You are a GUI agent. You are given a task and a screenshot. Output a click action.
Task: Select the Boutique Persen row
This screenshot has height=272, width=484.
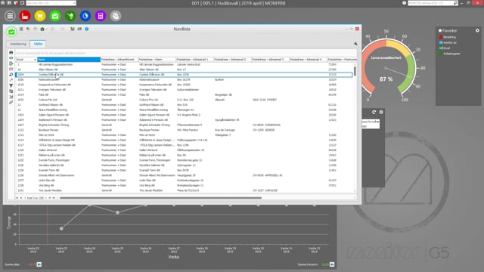pos(184,130)
